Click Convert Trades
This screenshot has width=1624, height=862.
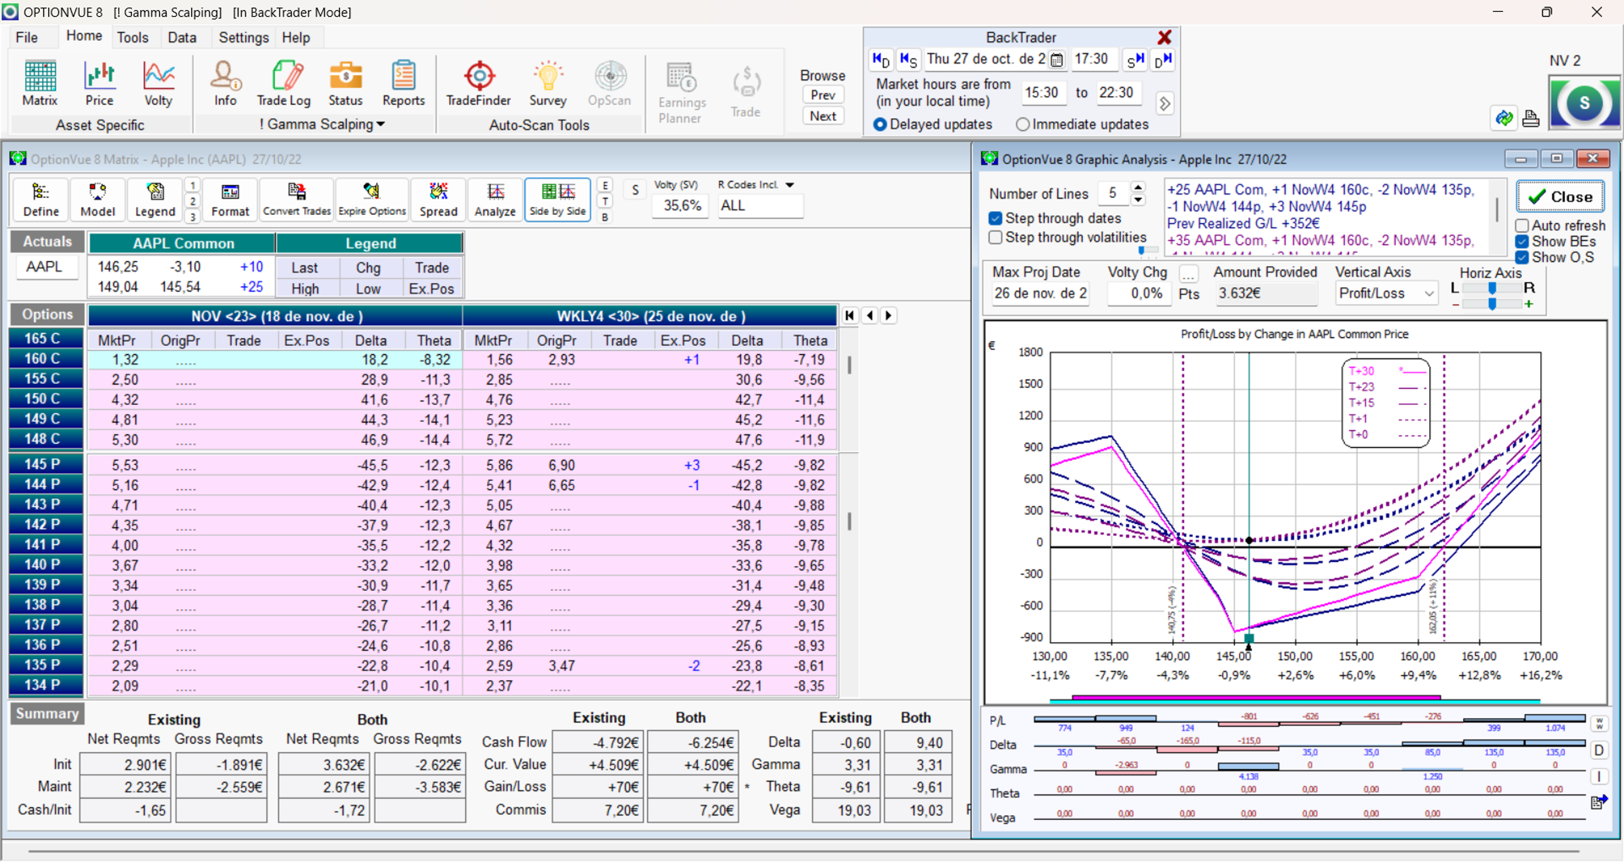(297, 200)
